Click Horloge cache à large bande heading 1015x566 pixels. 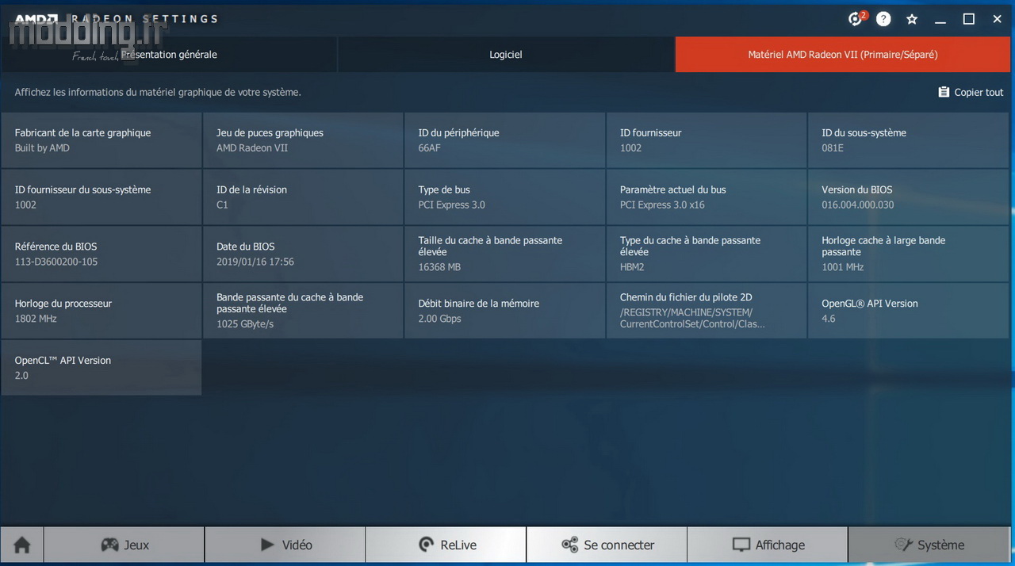[883, 246]
